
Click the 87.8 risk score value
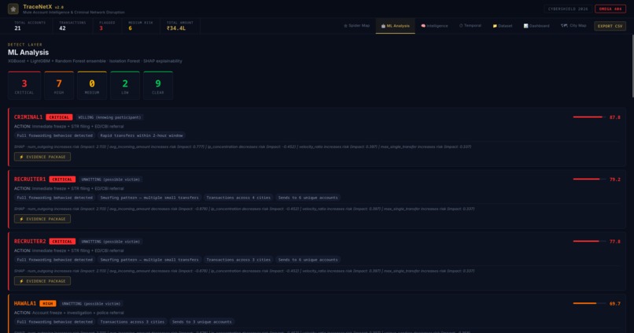[x=614, y=117]
